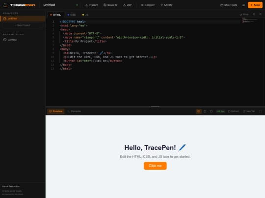This screenshot has height=198, width=265.
Task: Click the editor/preview splitter handle
Action: 155,107
